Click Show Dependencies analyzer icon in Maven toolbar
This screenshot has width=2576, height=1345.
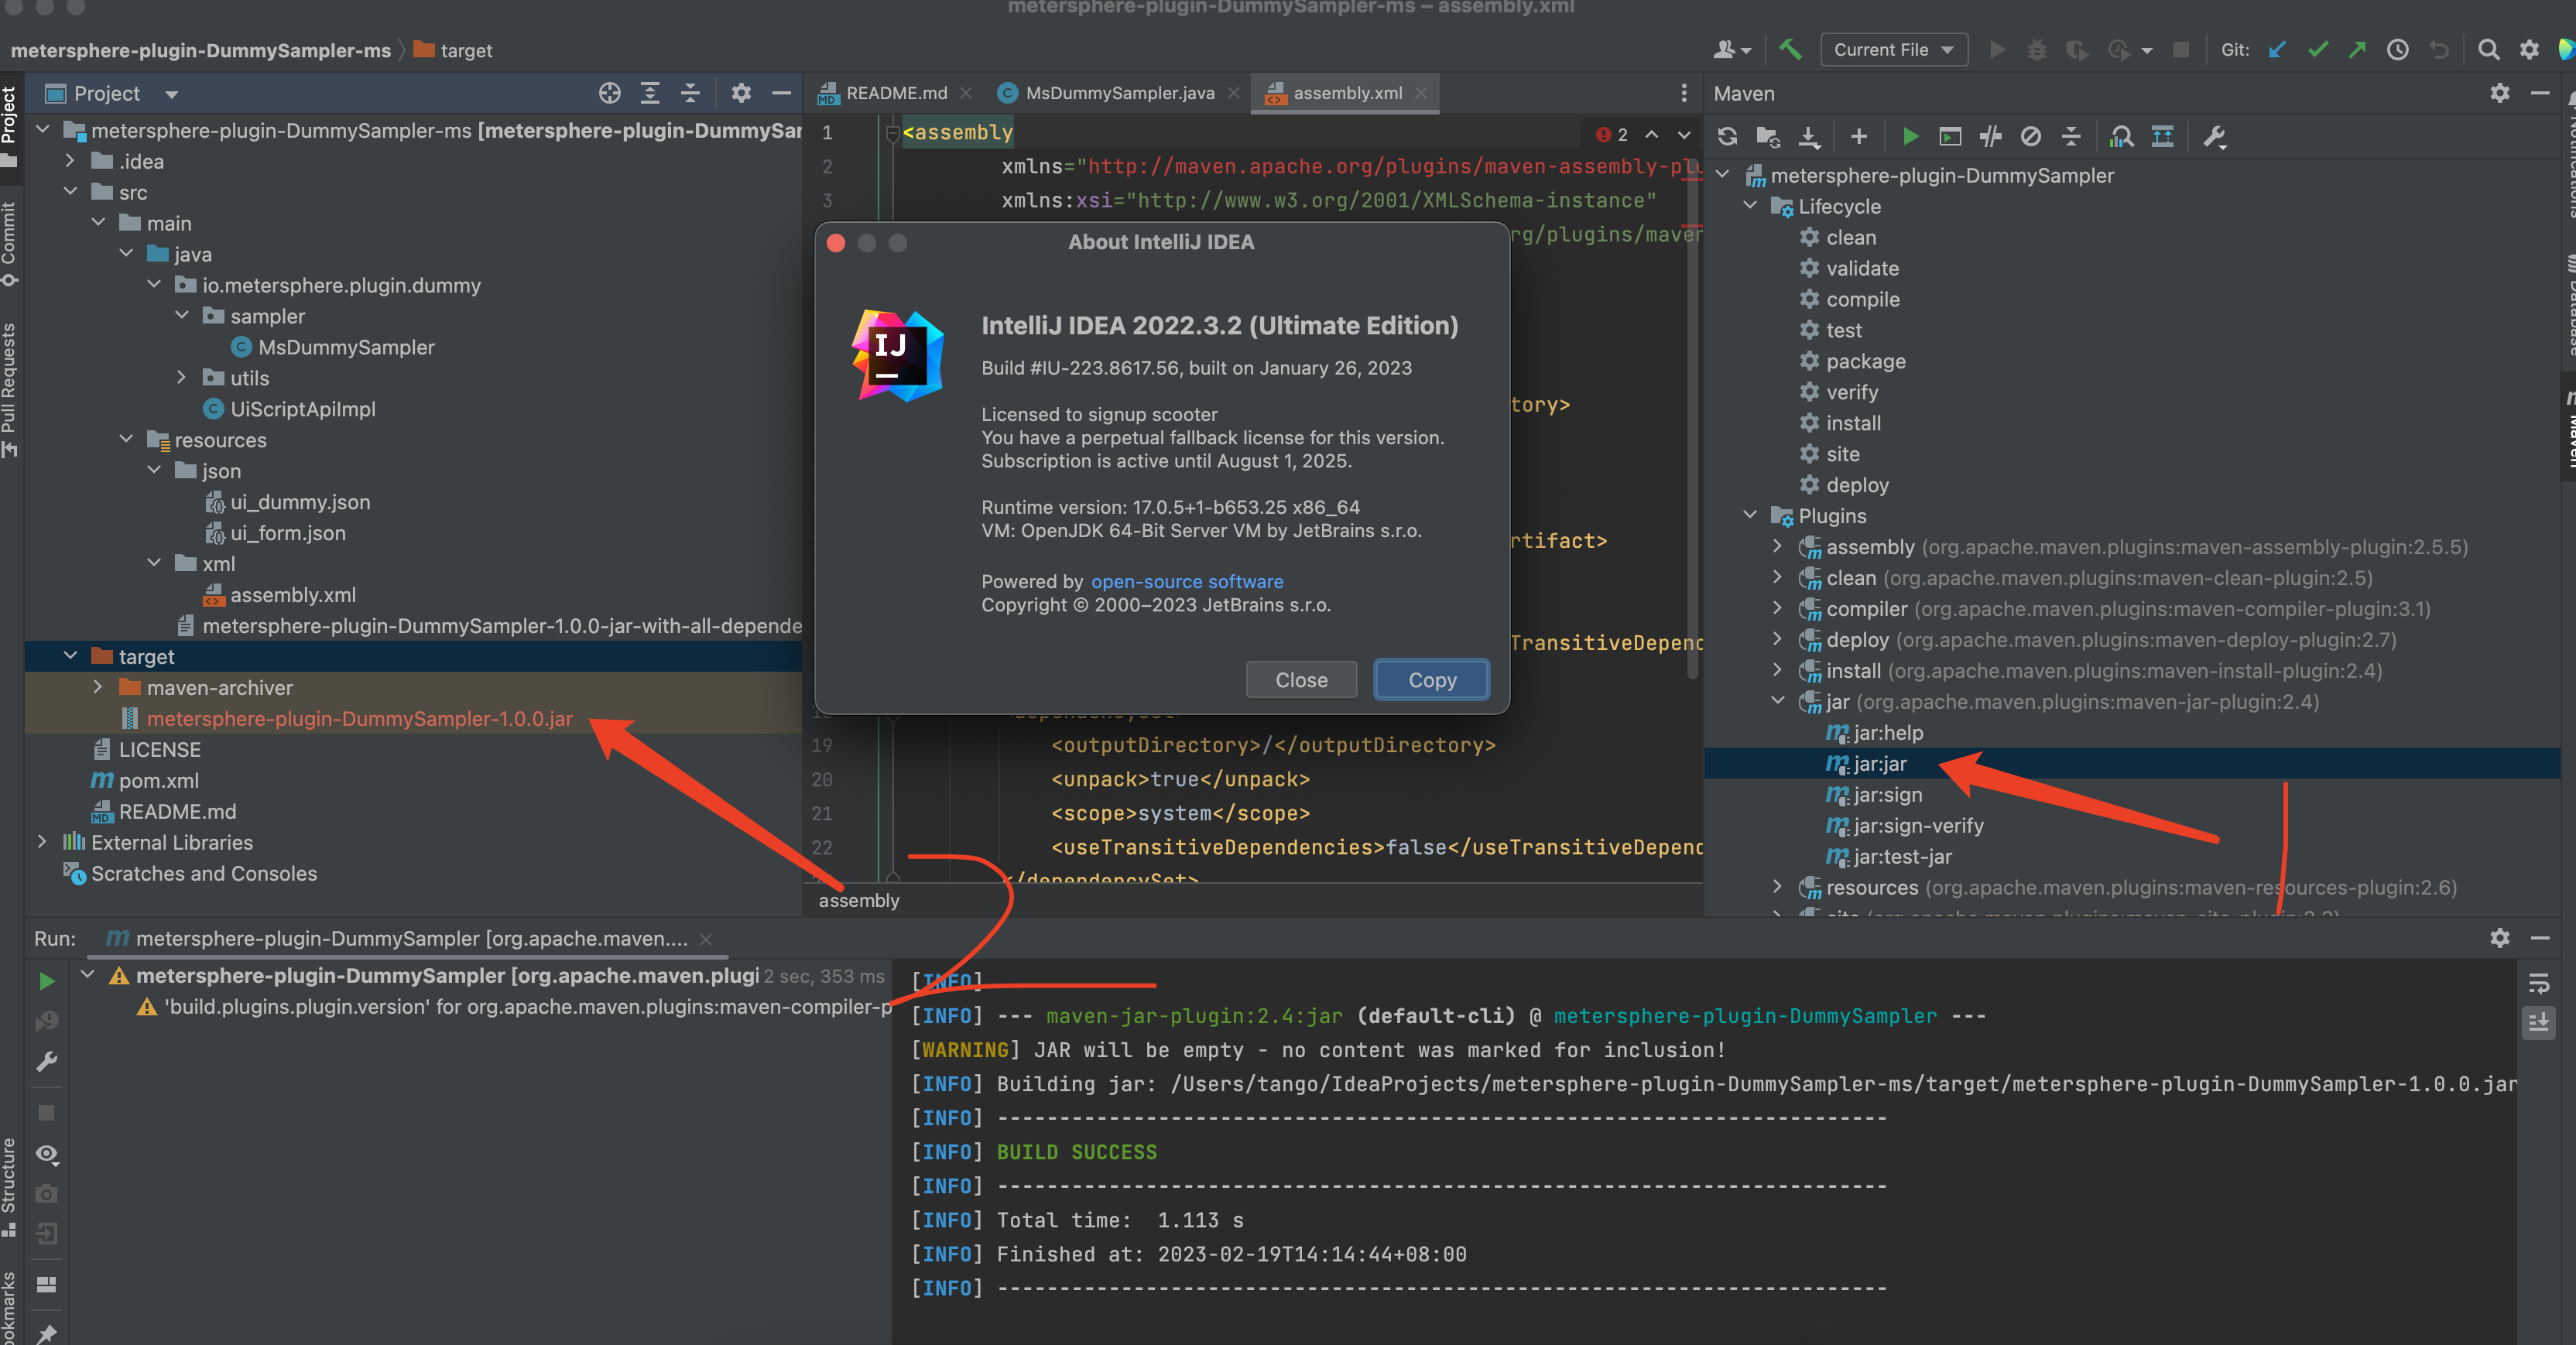click(2121, 137)
